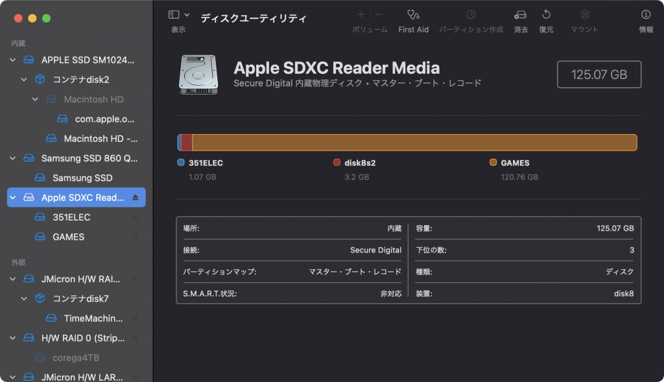Collapse the APPLE SSD SM1024 tree
This screenshot has height=382, width=664.
(13, 60)
